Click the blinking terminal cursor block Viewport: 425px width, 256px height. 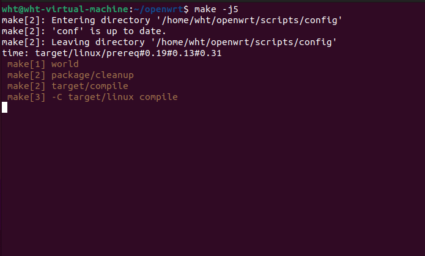4,108
